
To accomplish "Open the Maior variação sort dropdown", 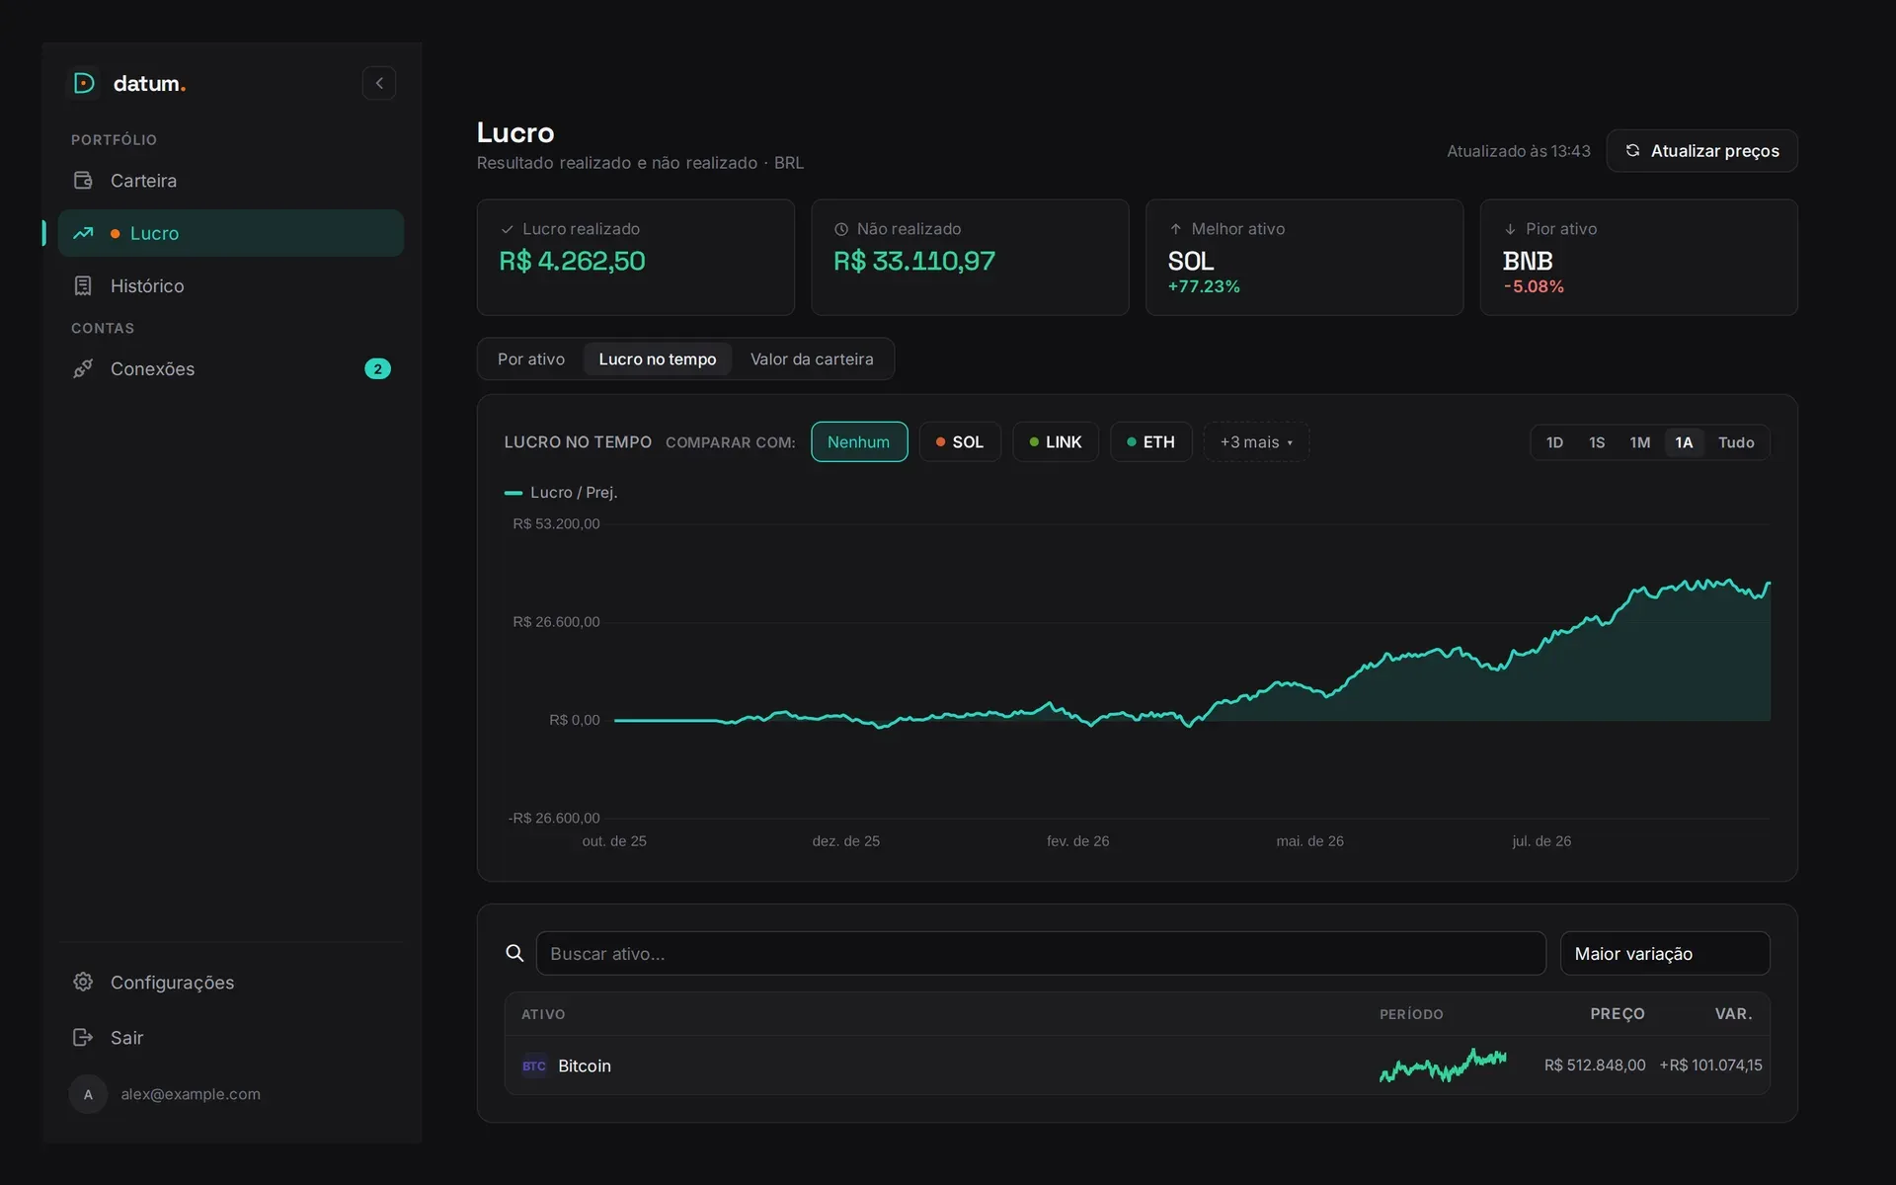I will click(x=1665, y=953).
